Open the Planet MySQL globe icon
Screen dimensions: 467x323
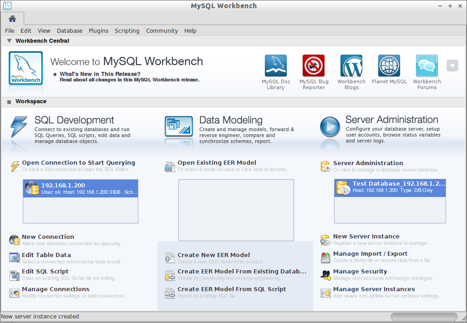pyautogui.click(x=389, y=66)
